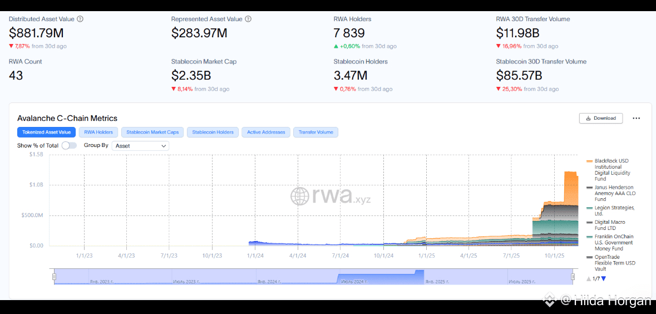
Task: Open the Group By Asset dropdown
Action: tap(141, 146)
